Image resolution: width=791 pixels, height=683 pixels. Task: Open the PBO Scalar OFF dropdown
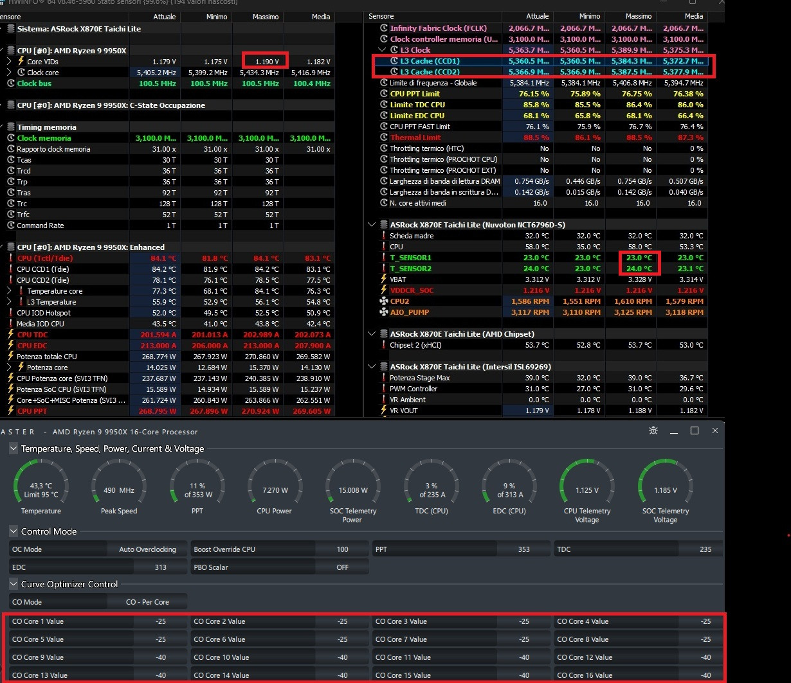click(342, 567)
